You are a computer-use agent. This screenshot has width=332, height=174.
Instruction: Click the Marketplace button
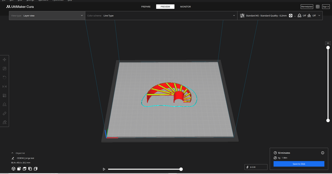(x=307, y=6)
